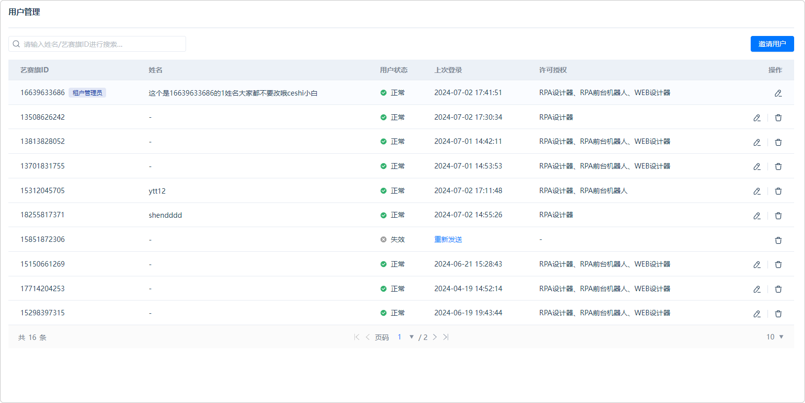
Task: Edit user 13813828052
Action: click(757, 142)
